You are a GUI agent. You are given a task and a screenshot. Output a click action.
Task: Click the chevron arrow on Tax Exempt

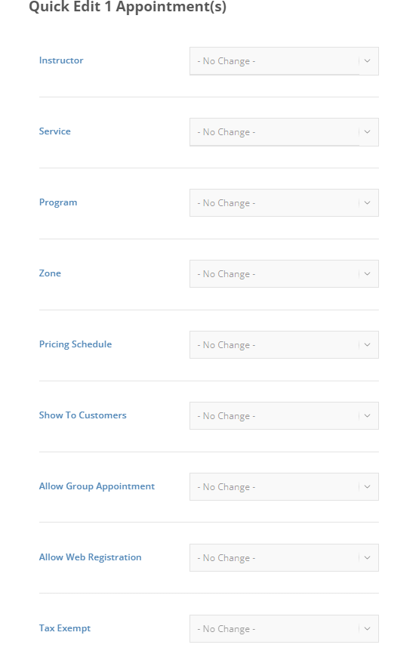[367, 628]
